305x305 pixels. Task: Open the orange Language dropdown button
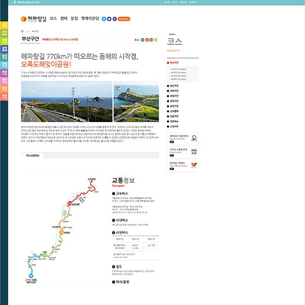[124, 19]
